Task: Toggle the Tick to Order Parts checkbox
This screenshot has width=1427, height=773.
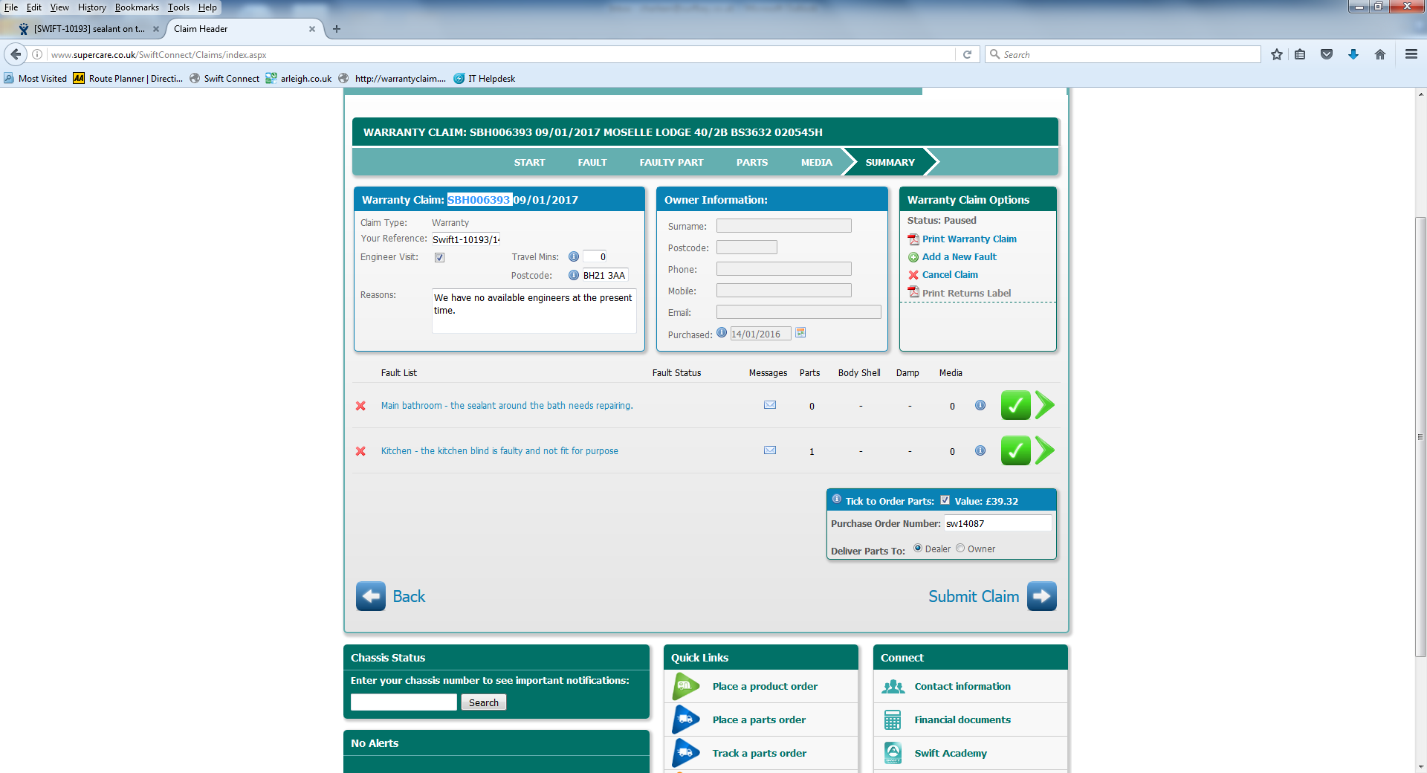Action: (x=945, y=500)
